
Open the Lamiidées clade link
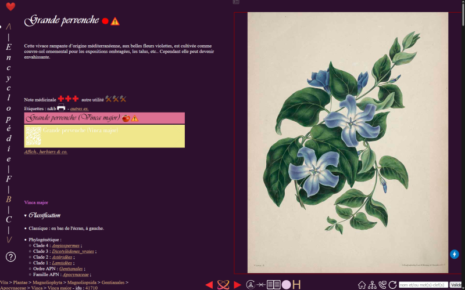(x=62, y=263)
